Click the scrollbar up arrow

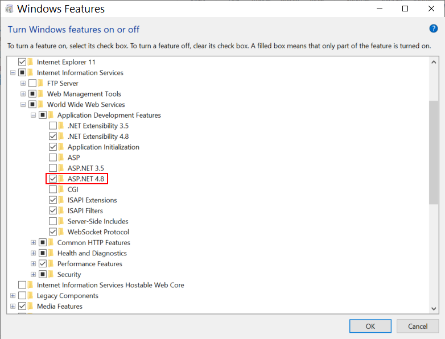(434, 62)
